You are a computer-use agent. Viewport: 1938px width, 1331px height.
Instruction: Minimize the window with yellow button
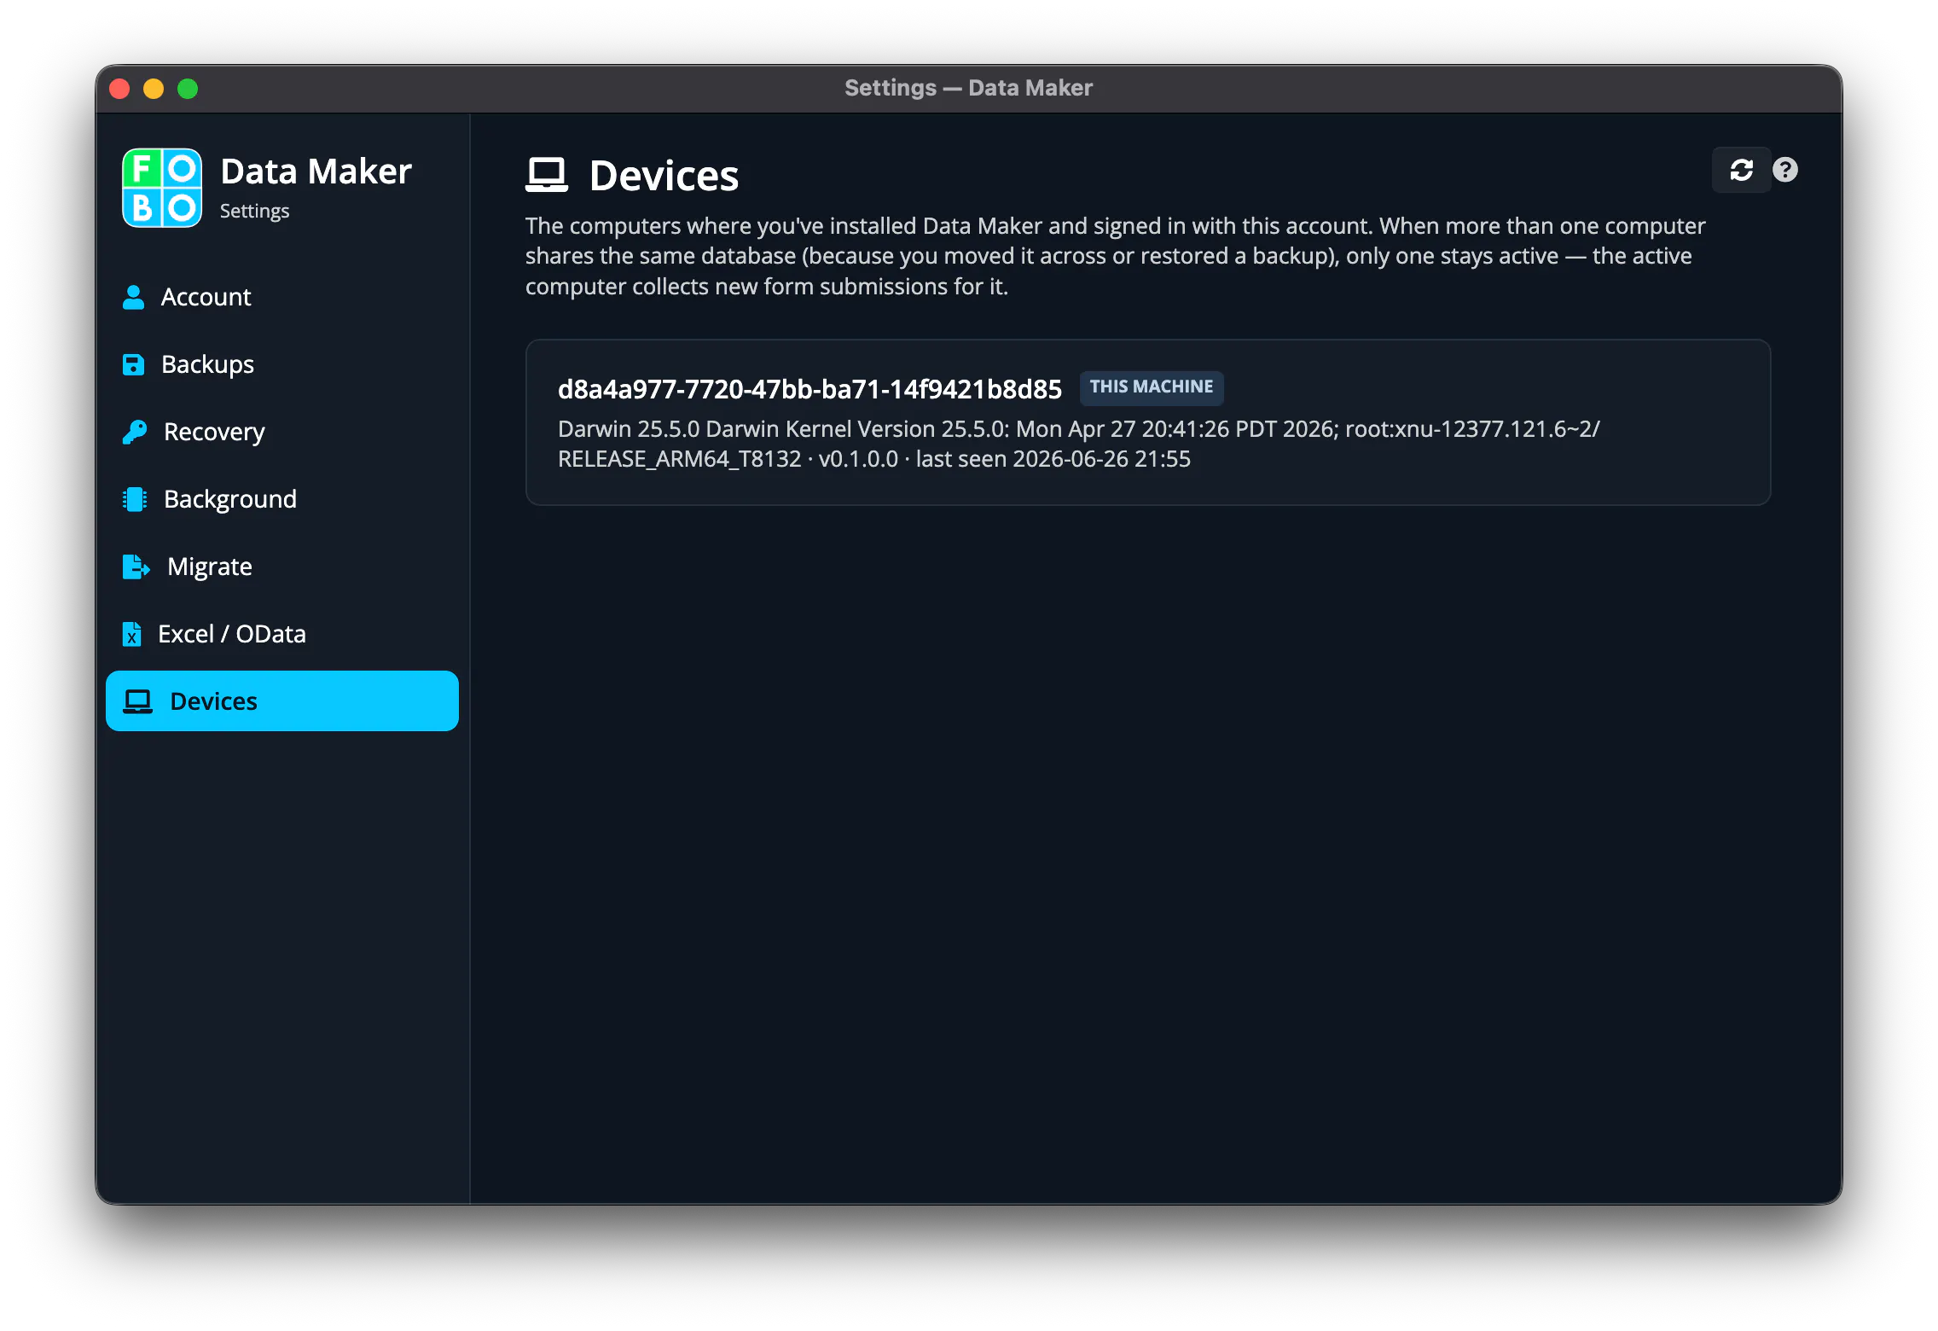coord(154,89)
